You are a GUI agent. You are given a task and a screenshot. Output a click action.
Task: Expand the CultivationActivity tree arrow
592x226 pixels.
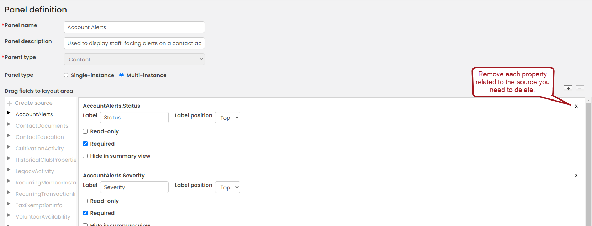coord(9,147)
